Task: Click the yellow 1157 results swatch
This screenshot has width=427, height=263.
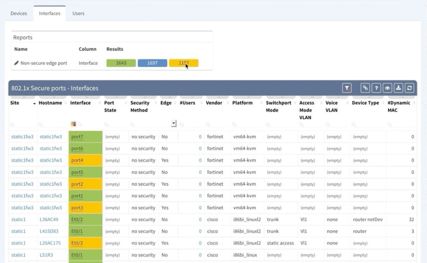Action: point(183,63)
